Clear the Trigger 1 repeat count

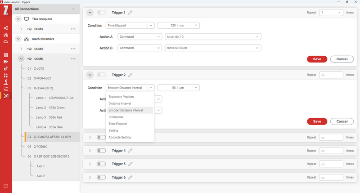pos(339,13)
